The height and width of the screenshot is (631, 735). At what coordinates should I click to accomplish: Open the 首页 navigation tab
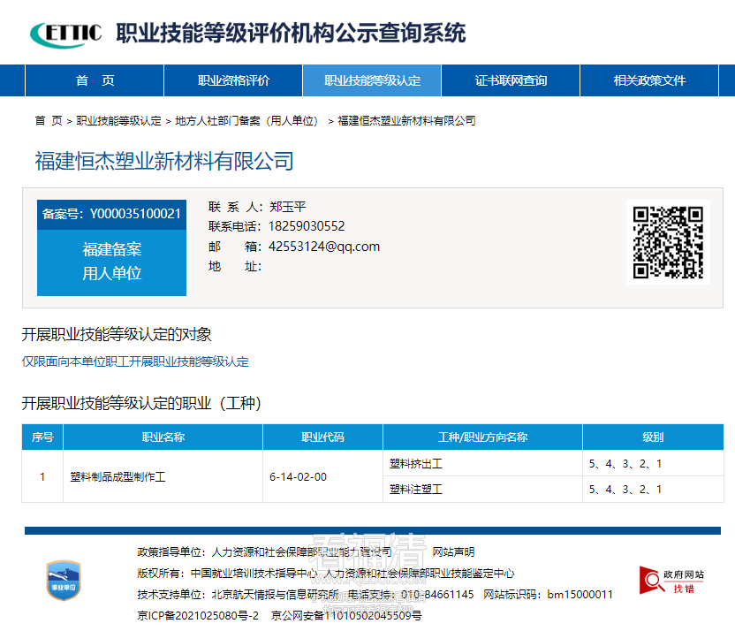[95, 80]
